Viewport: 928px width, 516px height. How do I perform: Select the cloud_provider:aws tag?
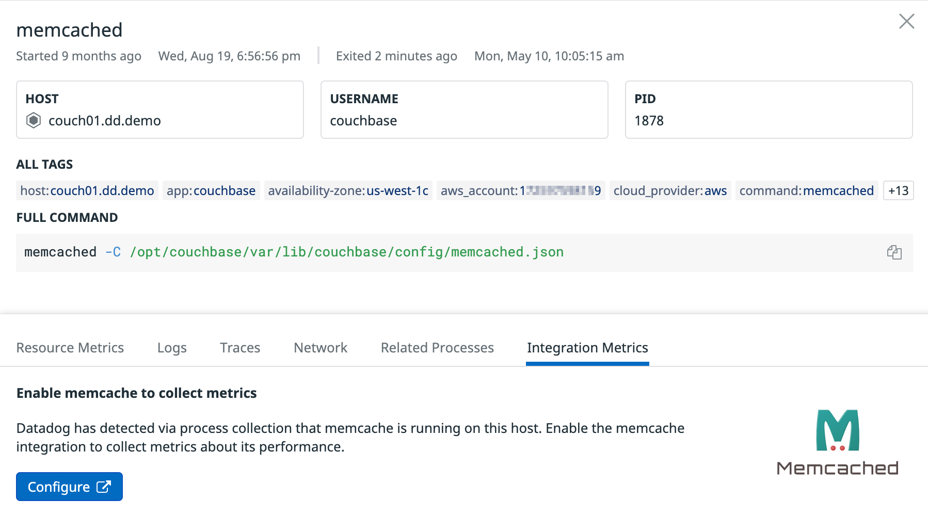point(669,190)
